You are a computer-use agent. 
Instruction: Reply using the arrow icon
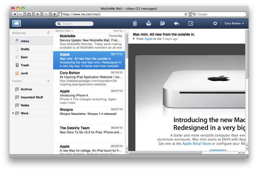177,24
